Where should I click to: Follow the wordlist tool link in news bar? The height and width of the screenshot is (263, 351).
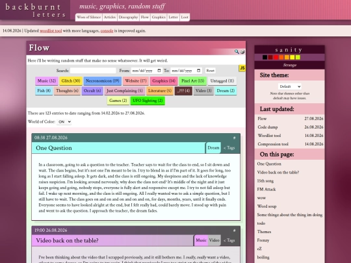pyautogui.click(x=51, y=31)
